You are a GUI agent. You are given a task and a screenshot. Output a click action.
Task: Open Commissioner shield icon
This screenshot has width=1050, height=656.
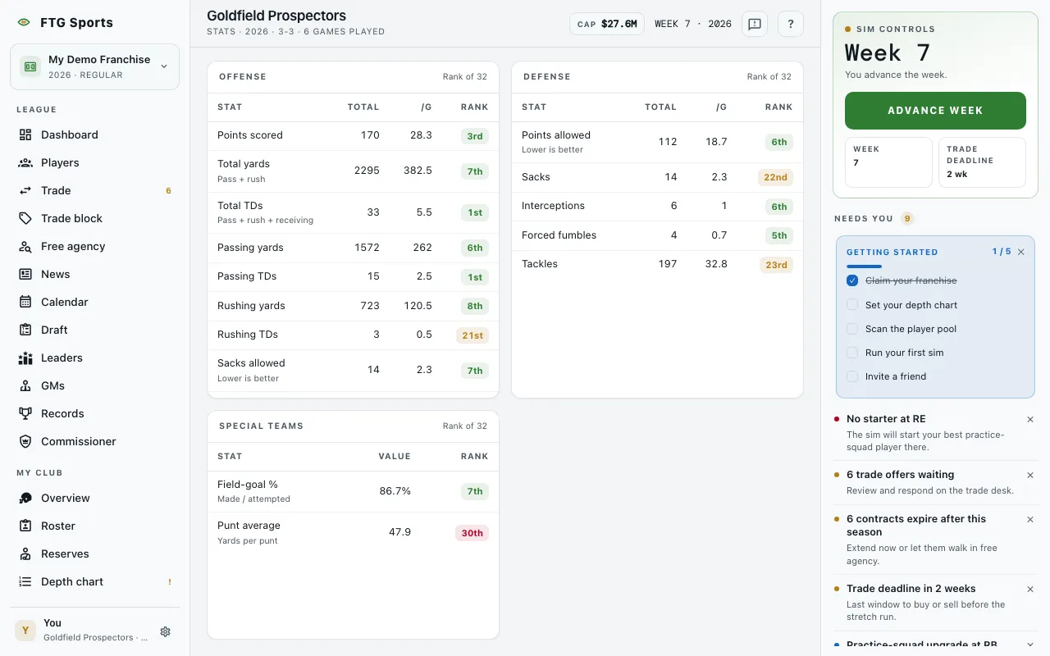pyautogui.click(x=25, y=441)
